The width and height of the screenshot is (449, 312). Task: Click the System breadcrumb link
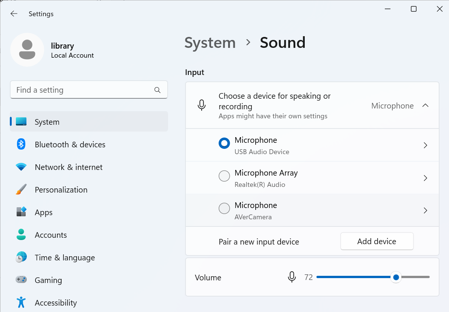(x=210, y=43)
